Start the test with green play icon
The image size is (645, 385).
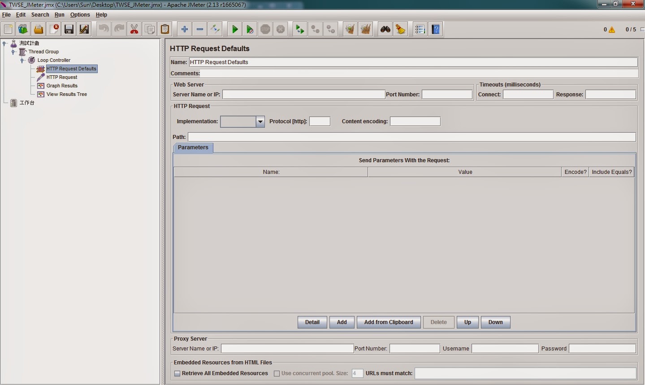235,30
